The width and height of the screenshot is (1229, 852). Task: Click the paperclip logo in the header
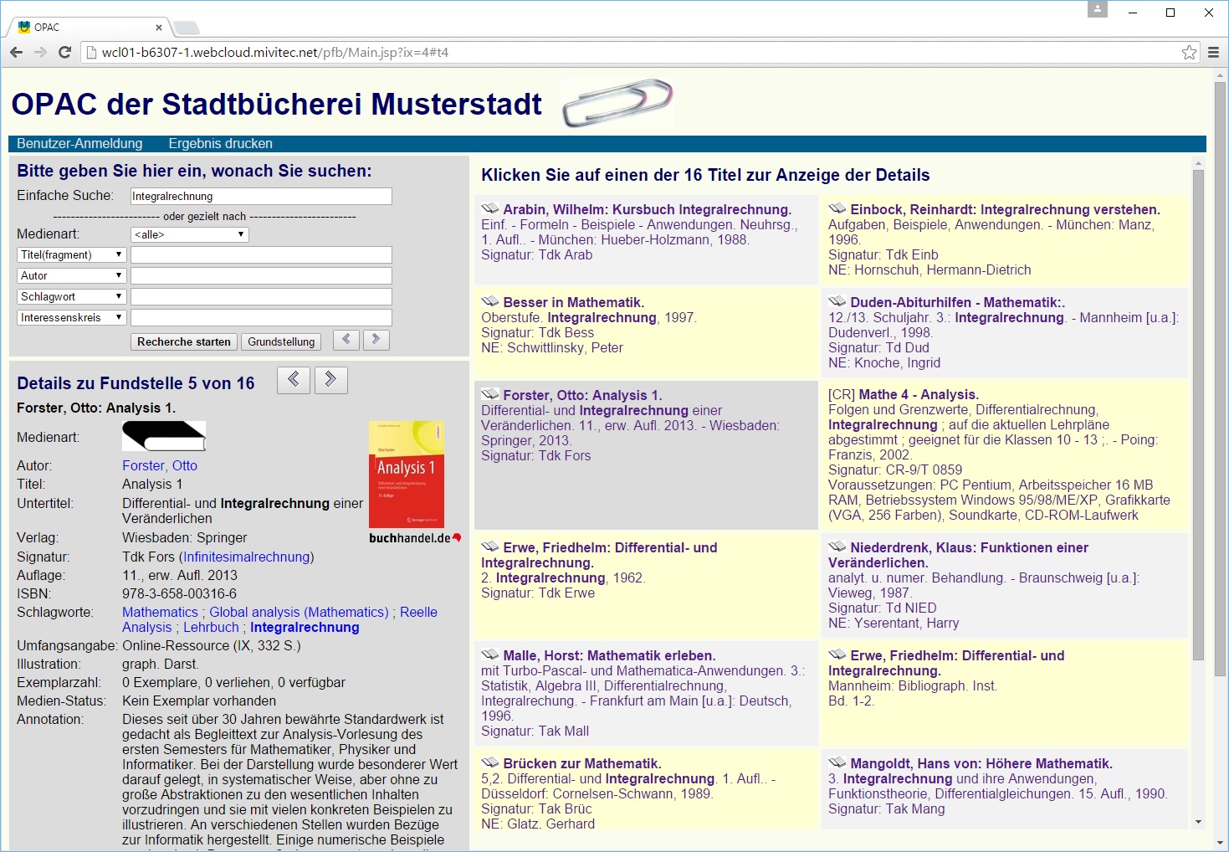[617, 103]
